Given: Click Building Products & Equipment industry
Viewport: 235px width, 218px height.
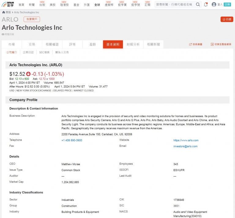Looking at the screenshot, I should pos(80,212).
